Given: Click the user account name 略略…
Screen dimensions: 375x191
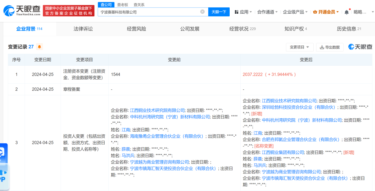Looking at the screenshot, I should point(360,12).
